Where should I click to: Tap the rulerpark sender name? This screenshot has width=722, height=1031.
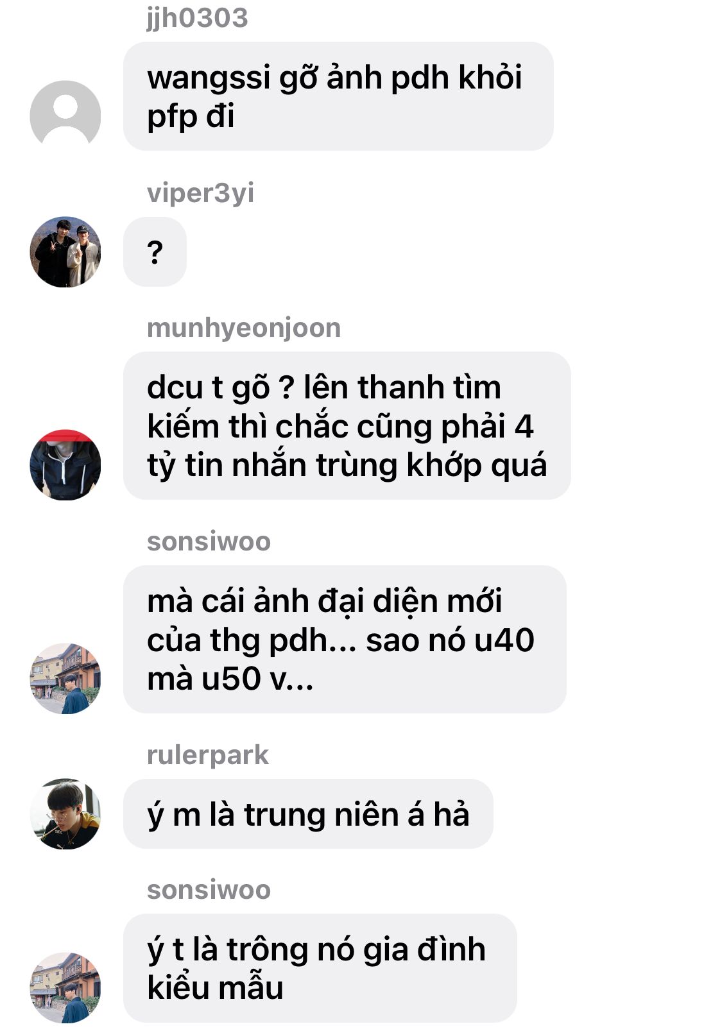click(207, 755)
